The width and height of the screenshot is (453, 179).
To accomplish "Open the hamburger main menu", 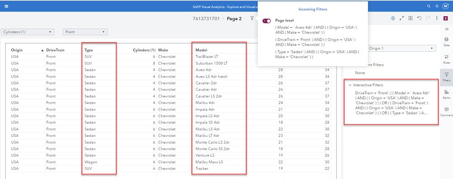I will point(6,6).
